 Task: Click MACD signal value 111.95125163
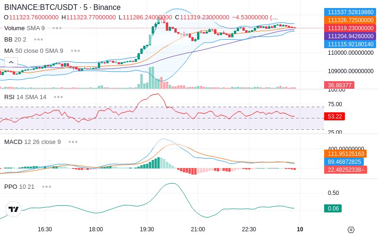click(x=345, y=154)
